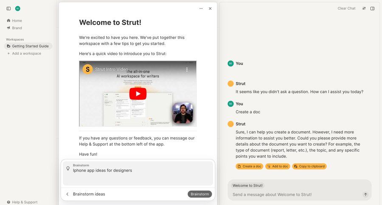
Task: Click the Welcome to Strut! context tag
Action: [247, 186]
